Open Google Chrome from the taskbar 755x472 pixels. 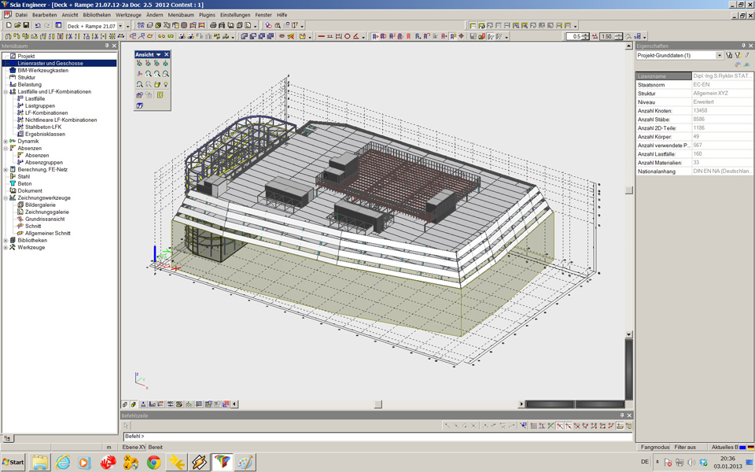(153, 462)
